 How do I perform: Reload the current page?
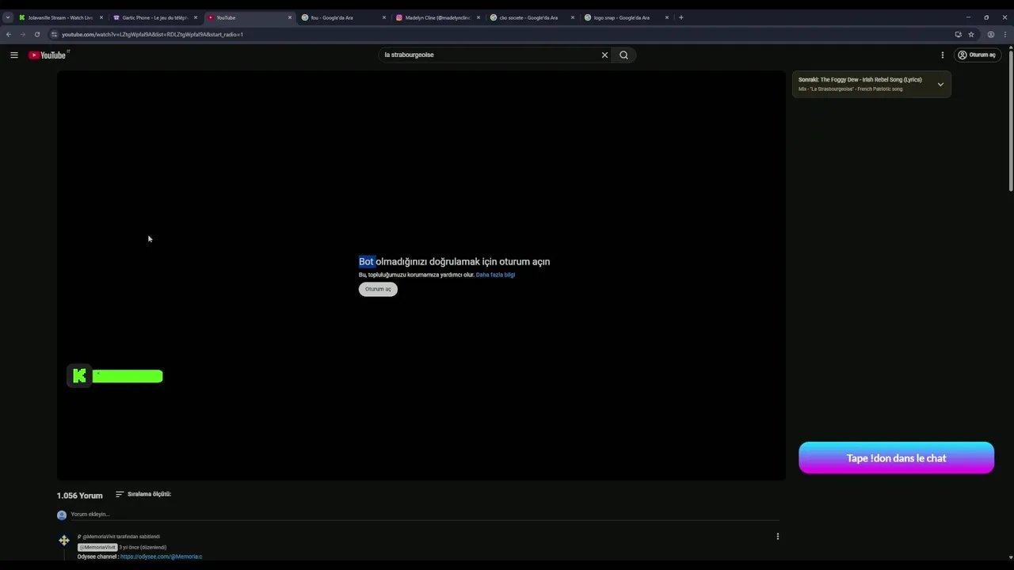click(36, 34)
